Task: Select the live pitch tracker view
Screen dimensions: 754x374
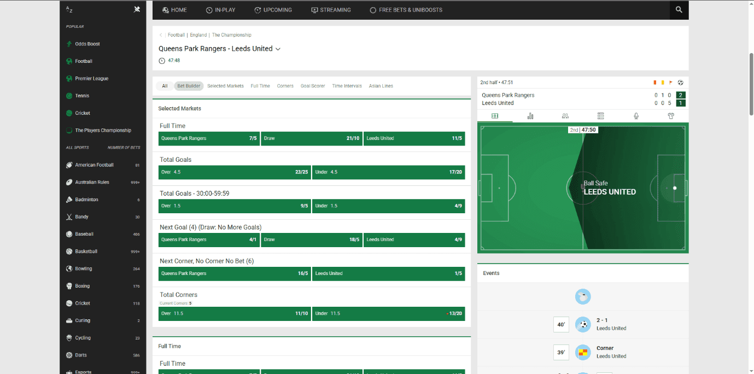Action: coord(494,115)
